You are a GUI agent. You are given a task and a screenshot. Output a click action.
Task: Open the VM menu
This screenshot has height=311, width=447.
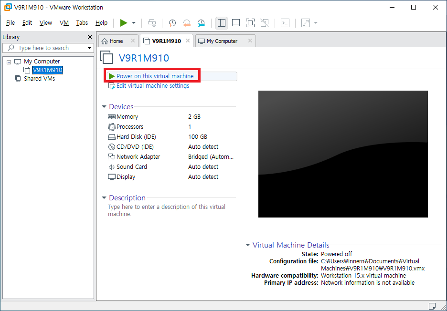coord(64,23)
